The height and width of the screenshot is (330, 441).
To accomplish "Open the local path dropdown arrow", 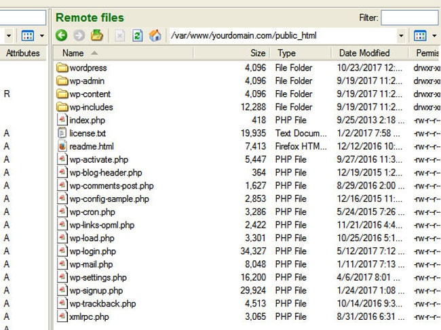I will click(x=9, y=36).
